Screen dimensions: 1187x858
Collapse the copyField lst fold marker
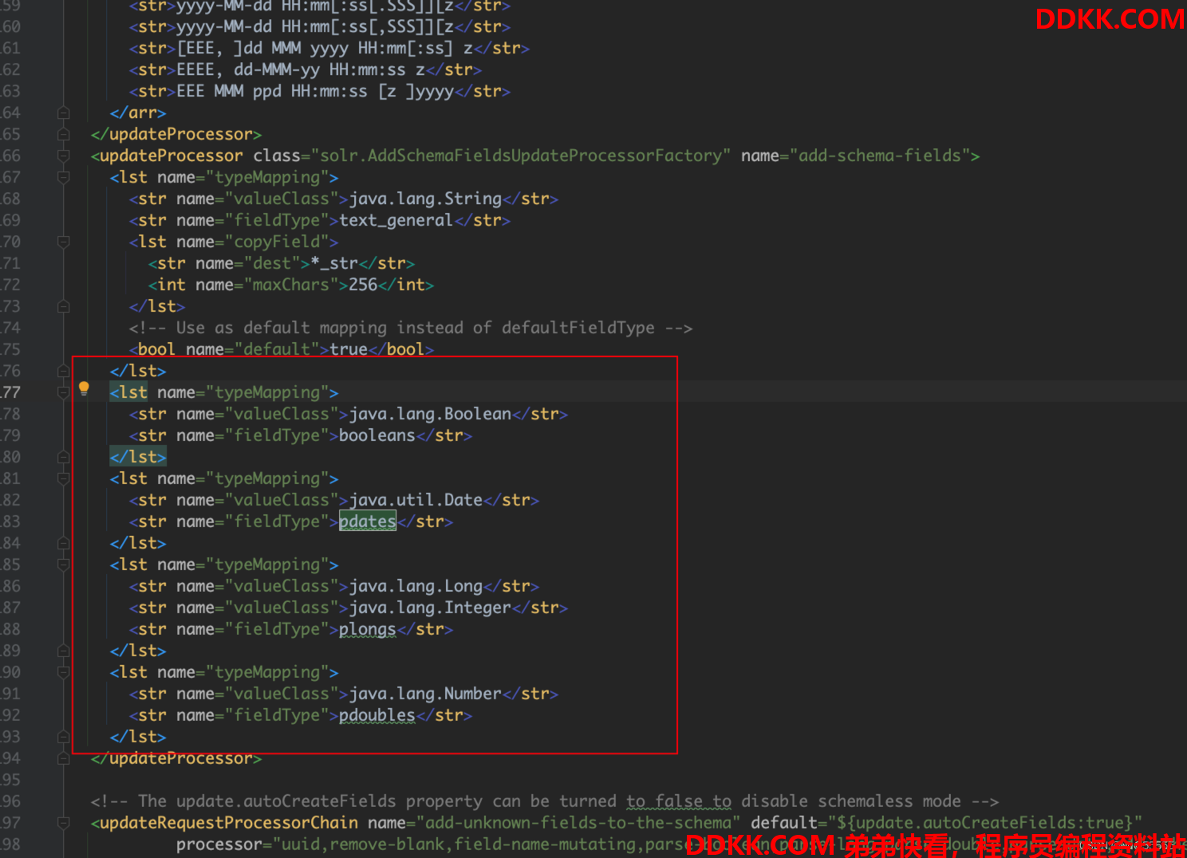coord(64,242)
